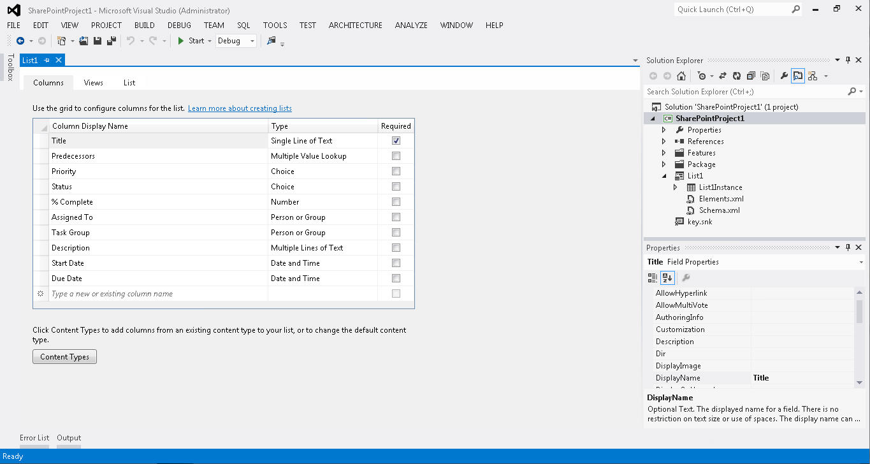The width and height of the screenshot is (870, 464).
Task: Click the new column name input row
Action: pos(127,293)
